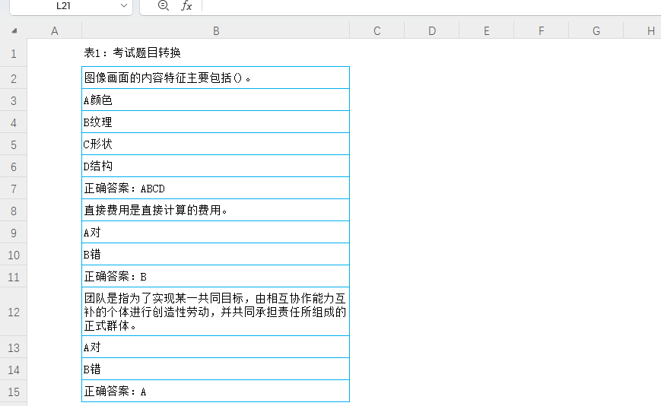
Task: Select cell 'D结构'
Action: (x=216, y=166)
